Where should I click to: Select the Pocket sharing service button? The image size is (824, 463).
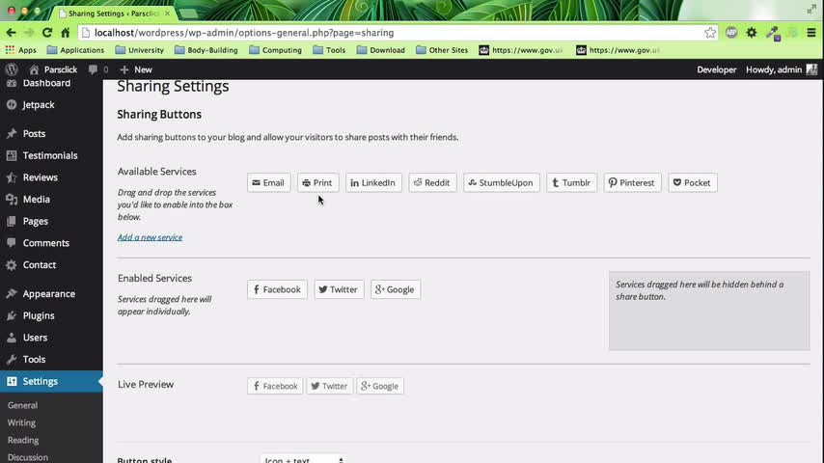(x=693, y=183)
